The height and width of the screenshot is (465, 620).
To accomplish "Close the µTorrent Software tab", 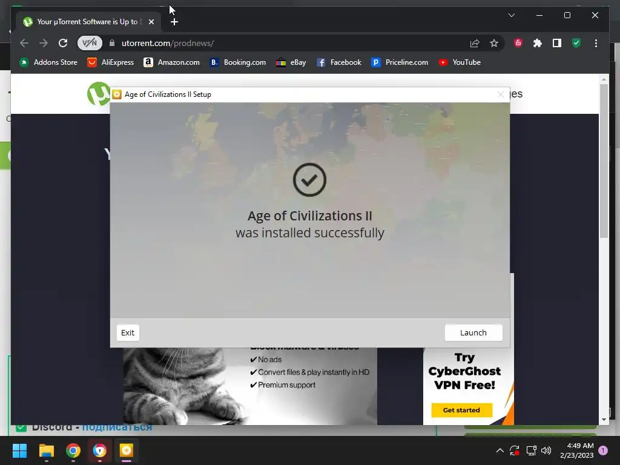I will (151, 22).
